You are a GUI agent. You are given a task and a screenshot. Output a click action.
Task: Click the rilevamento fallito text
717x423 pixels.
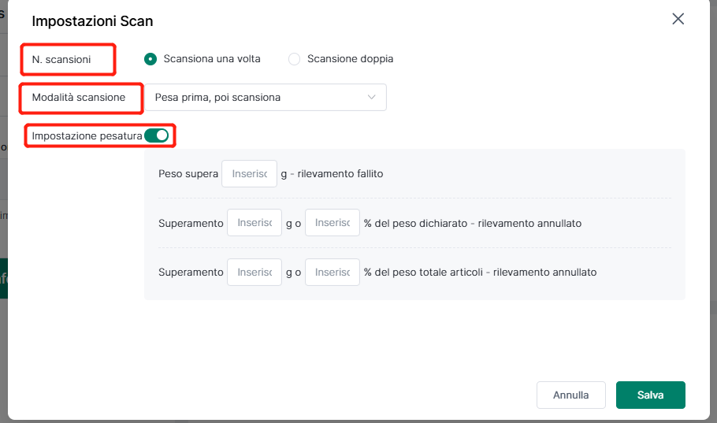(340, 174)
